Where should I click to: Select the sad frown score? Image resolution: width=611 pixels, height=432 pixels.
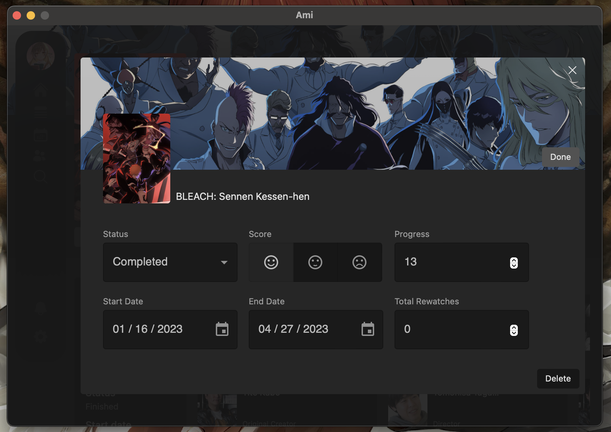[x=359, y=262]
